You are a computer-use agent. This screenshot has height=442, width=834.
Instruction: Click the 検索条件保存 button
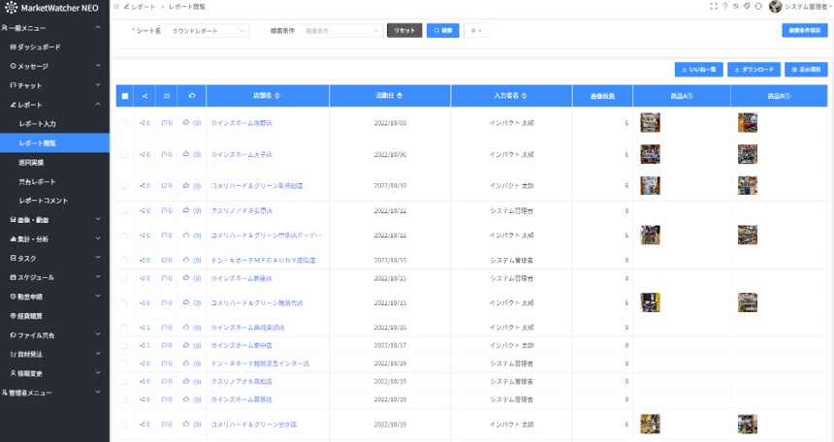click(x=804, y=31)
